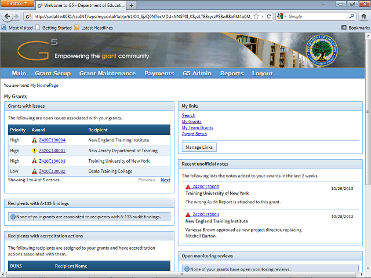Click Logout in navigation bar

pos(262,74)
